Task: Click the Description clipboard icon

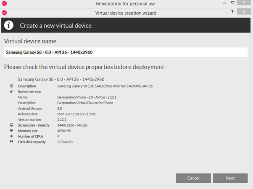Action: pos(11,86)
